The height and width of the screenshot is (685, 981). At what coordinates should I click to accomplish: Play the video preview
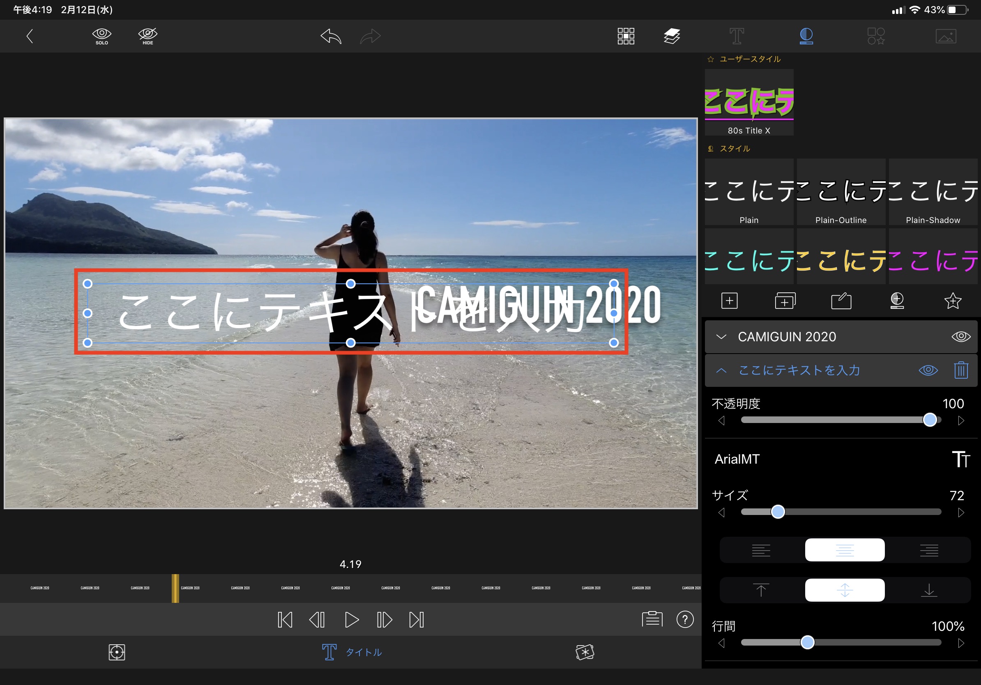pos(351,620)
